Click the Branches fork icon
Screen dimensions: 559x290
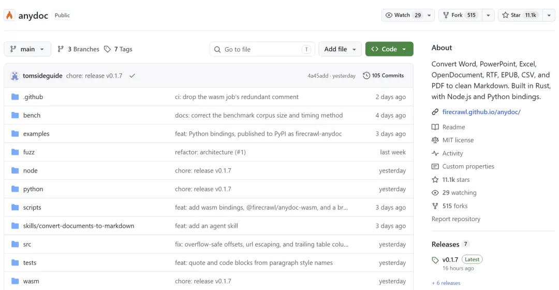click(61, 49)
